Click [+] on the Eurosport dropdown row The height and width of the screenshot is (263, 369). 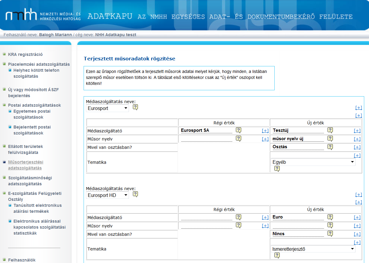359,108
